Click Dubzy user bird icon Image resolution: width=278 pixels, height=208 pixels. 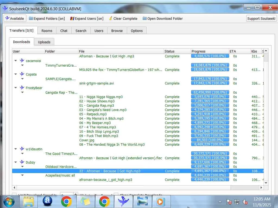tap(22, 162)
